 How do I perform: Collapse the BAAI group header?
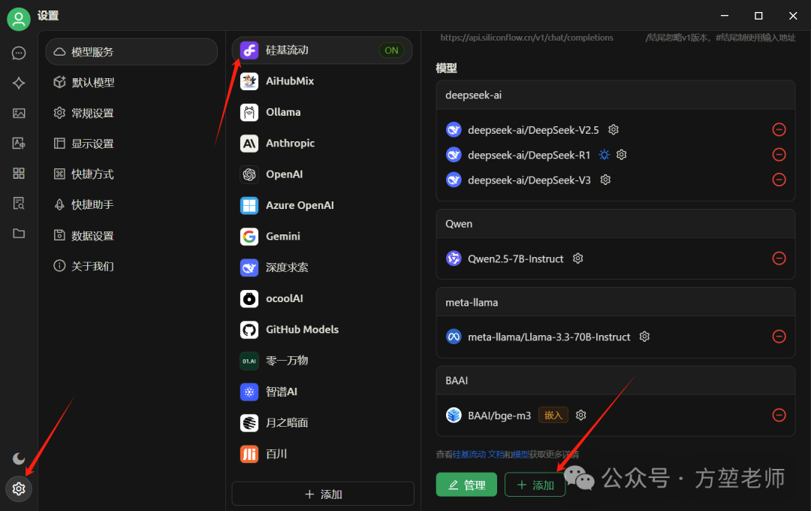point(616,380)
